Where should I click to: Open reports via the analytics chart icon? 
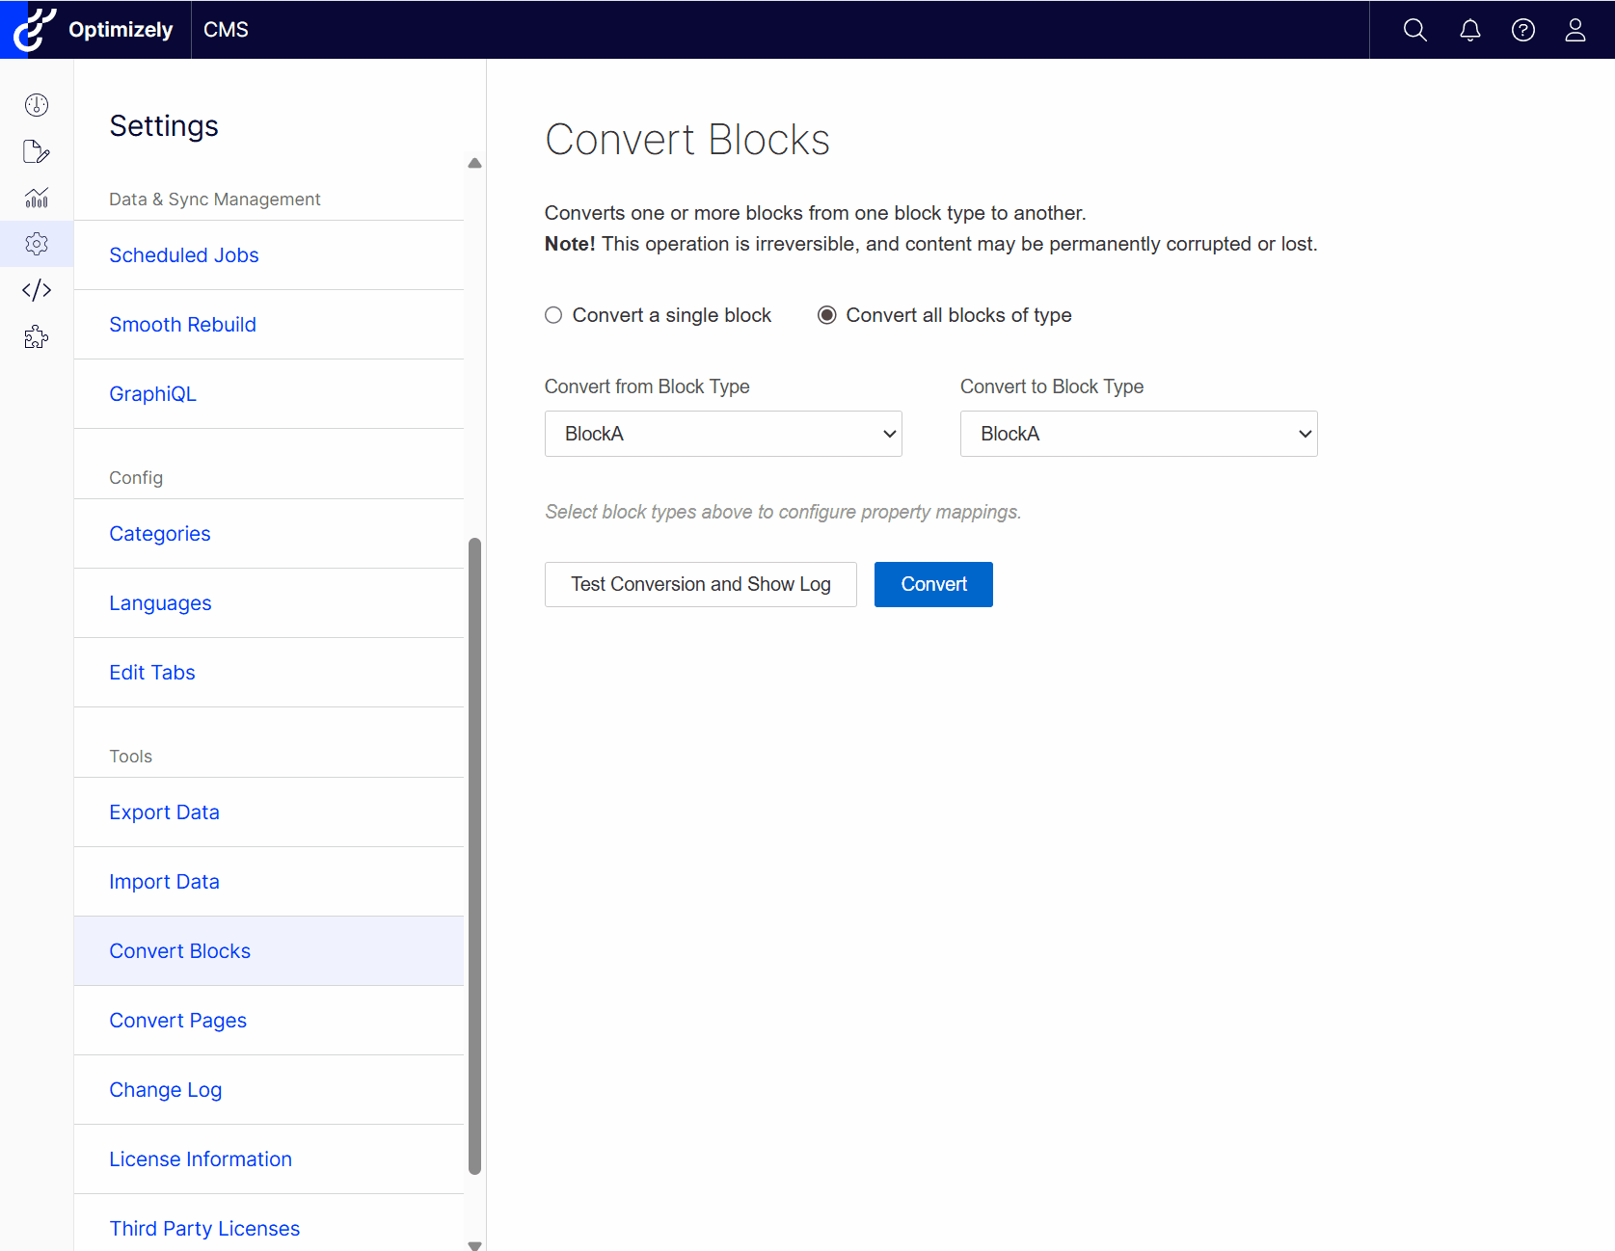click(36, 198)
